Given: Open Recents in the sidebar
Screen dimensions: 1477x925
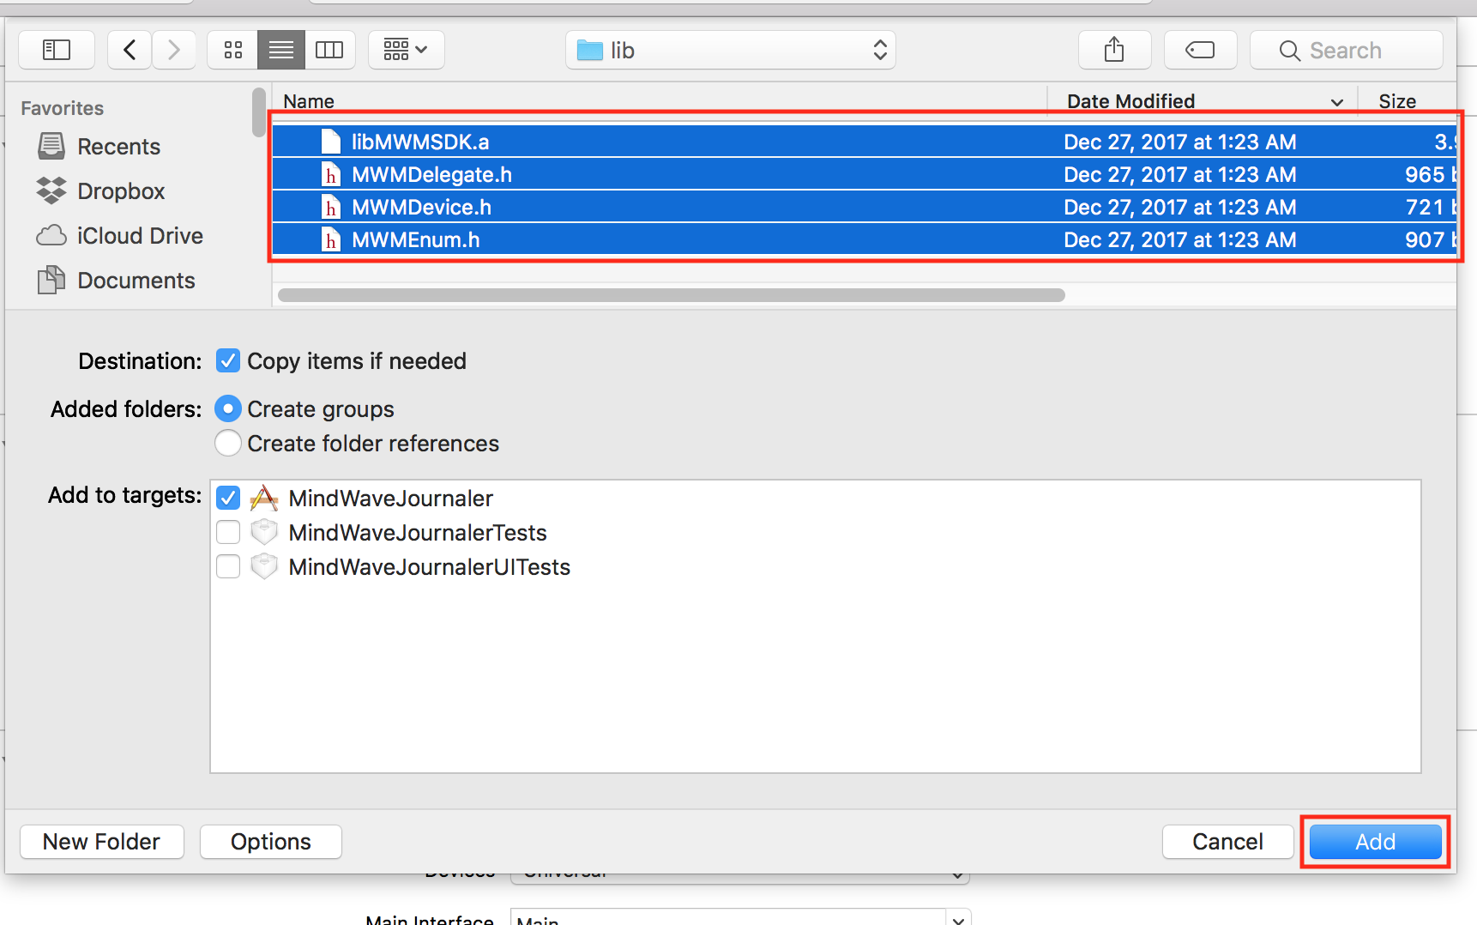Looking at the screenshot, I should (118, 146).
